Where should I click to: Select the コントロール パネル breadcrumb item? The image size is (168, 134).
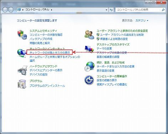[37, 10]
